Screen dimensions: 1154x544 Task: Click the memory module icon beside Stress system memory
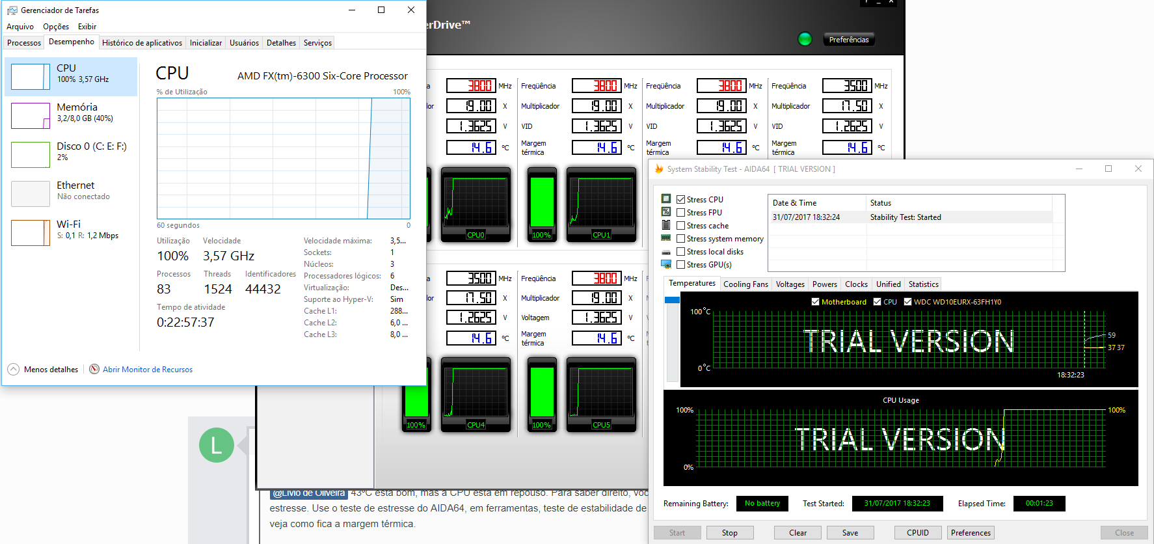coord(666,238)
